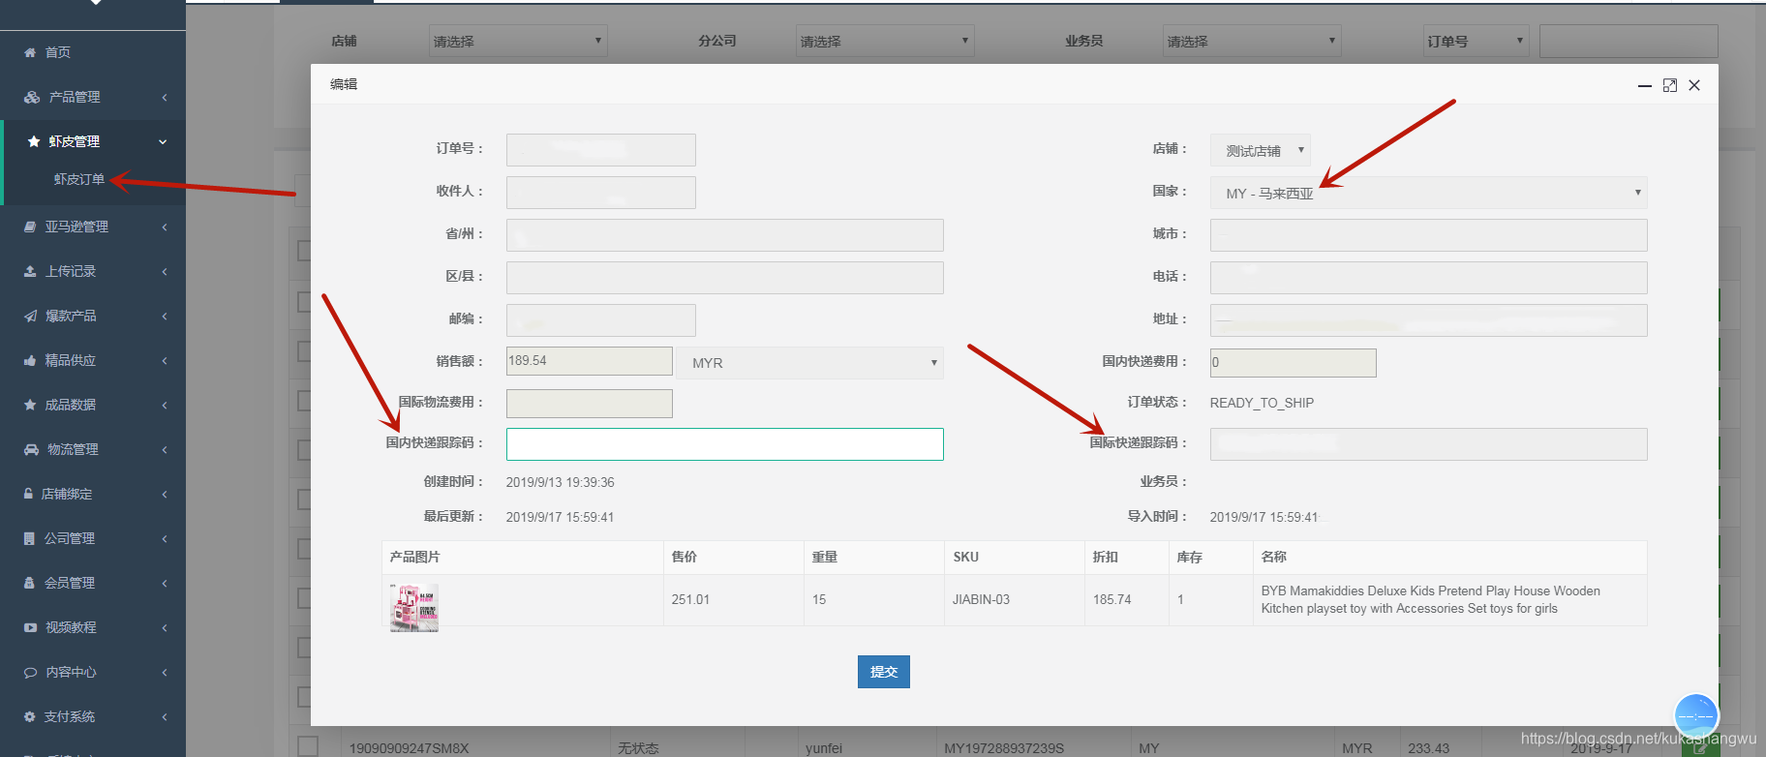Click MY197288937239S in the background table
Screen dimensions: 1766x757
(1004, 748)
